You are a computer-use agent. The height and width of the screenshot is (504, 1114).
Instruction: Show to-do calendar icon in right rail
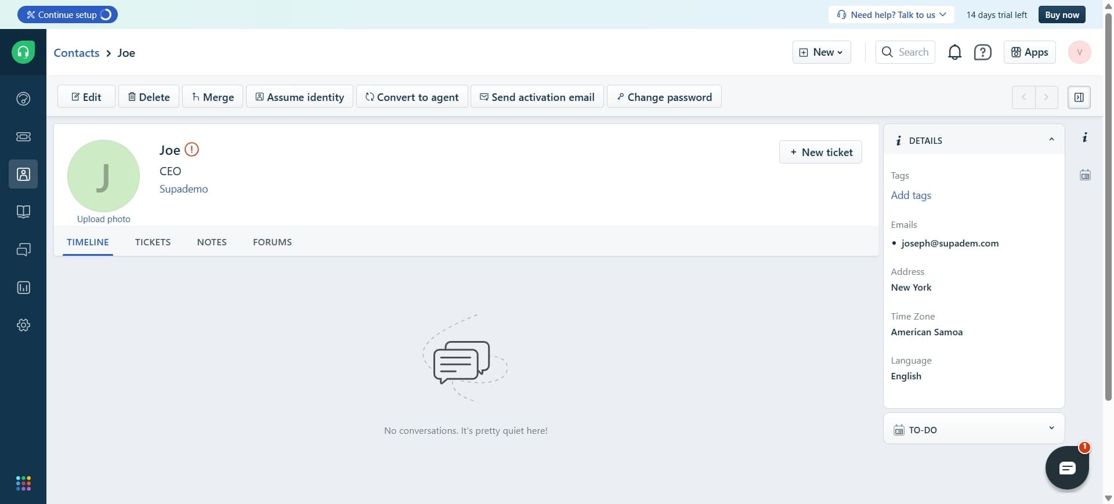coord(1085,175)
